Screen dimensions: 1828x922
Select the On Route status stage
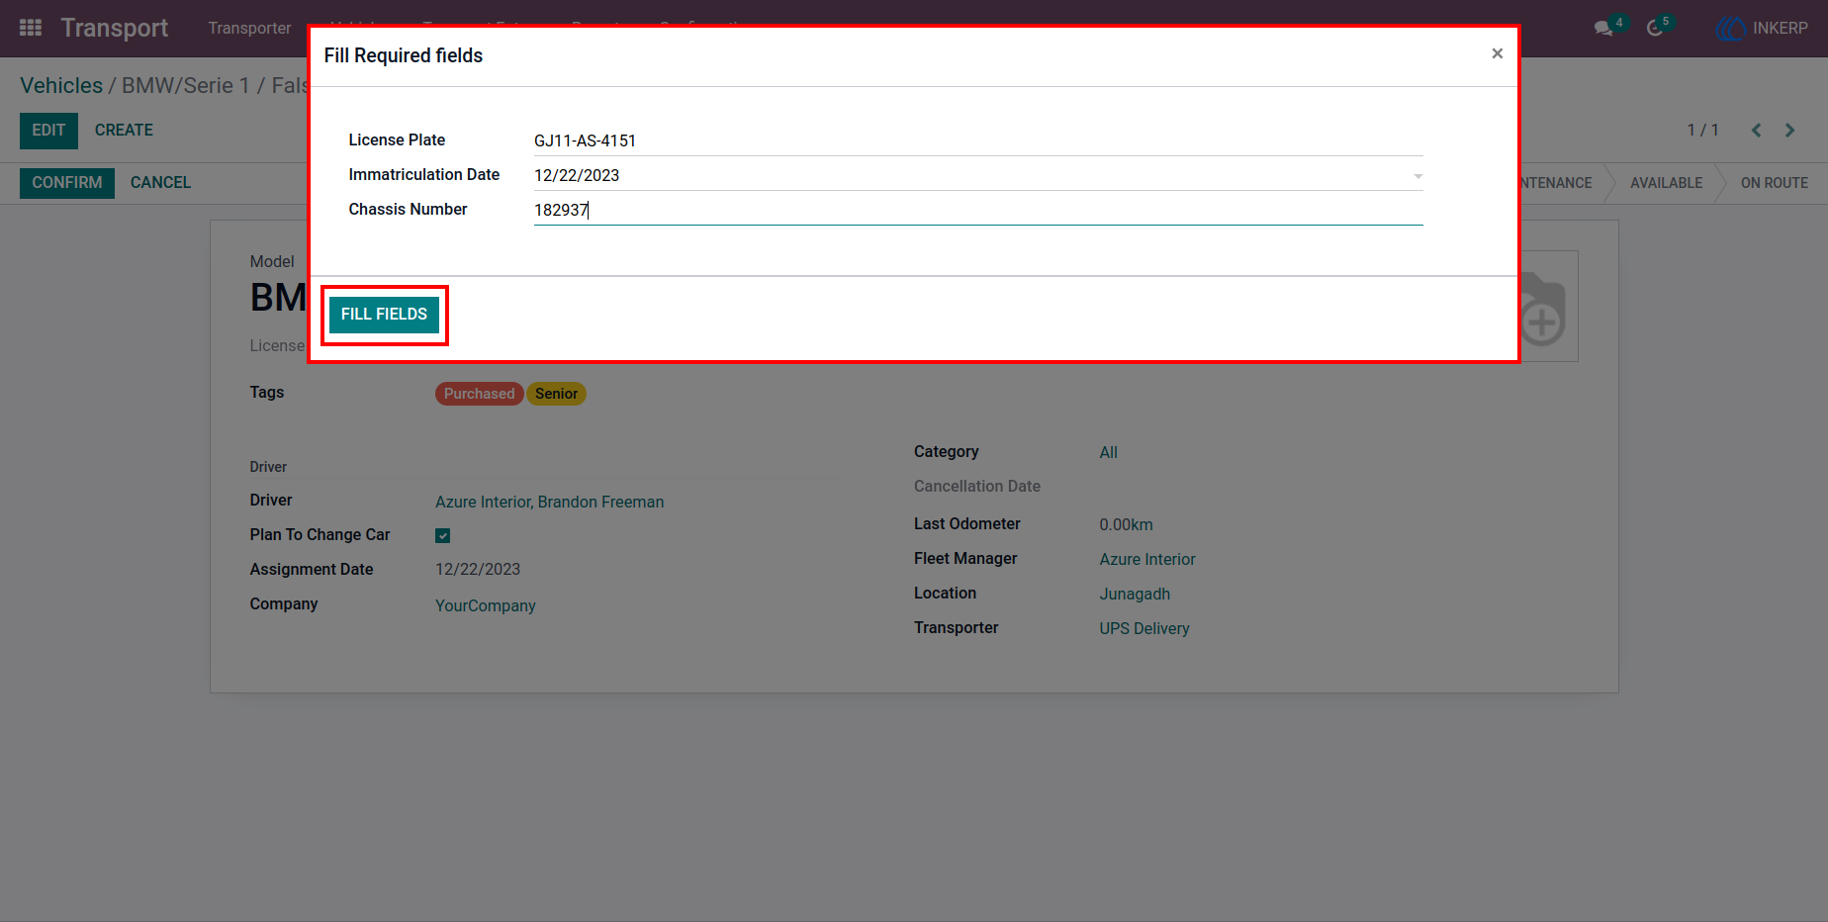coord(1774,183)
